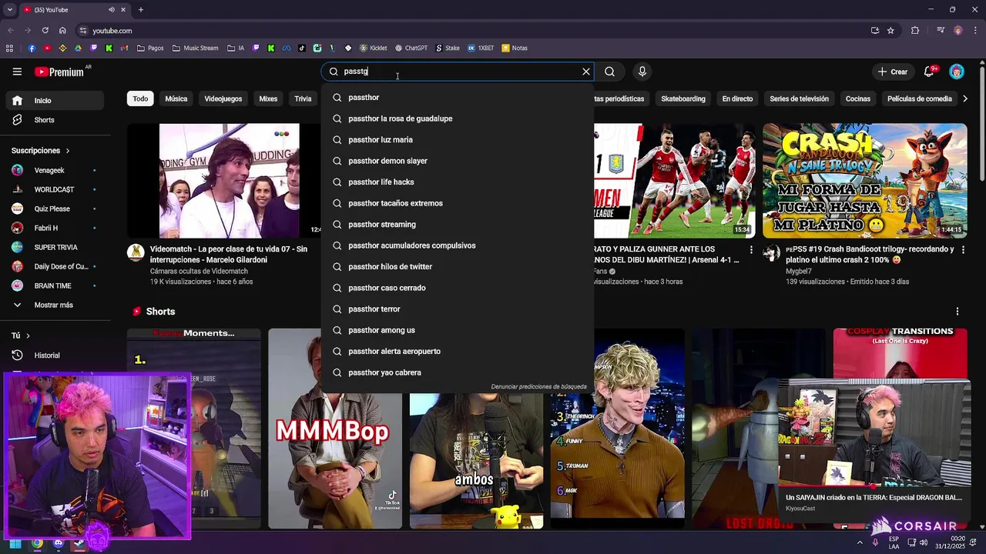The width and height of the screenshot is (986, 554).
Task: Open the BRAIN TIME subscription
Action: tap(54, 285)
